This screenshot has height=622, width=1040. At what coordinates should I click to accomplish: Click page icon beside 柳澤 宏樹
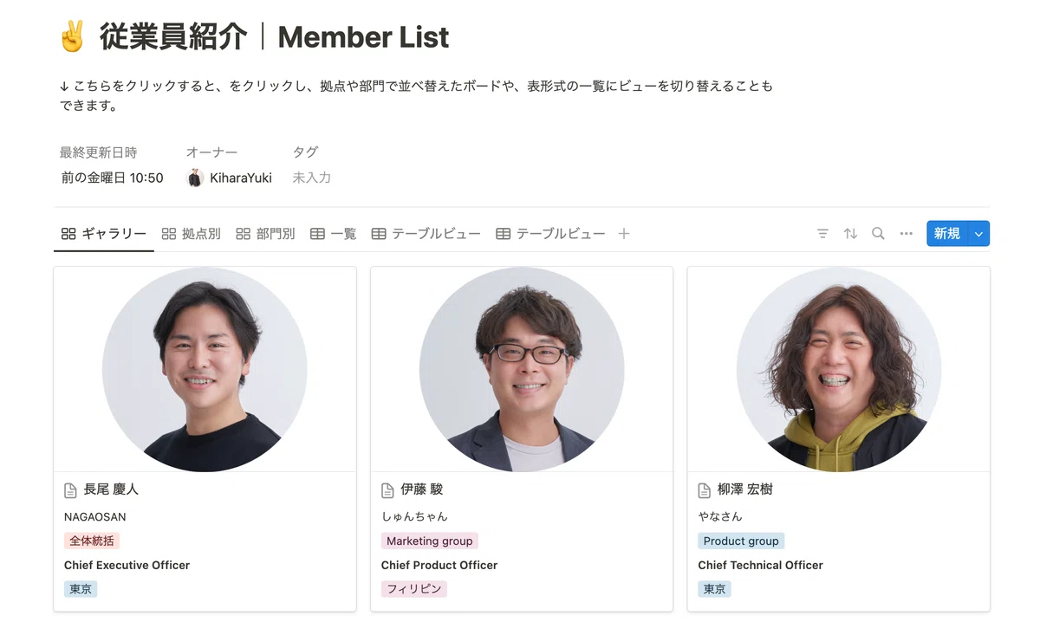[705, 490]
